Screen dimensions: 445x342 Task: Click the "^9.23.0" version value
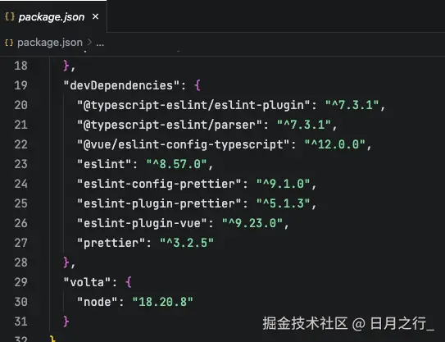coord(252,223)
